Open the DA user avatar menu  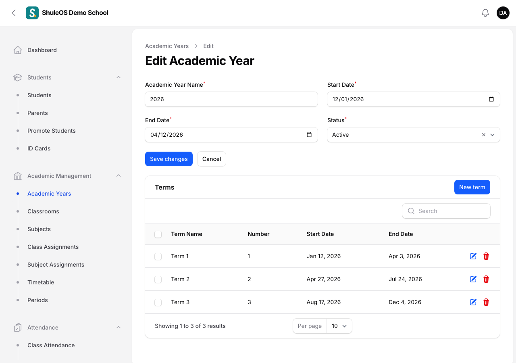click(x=503, y=13)
